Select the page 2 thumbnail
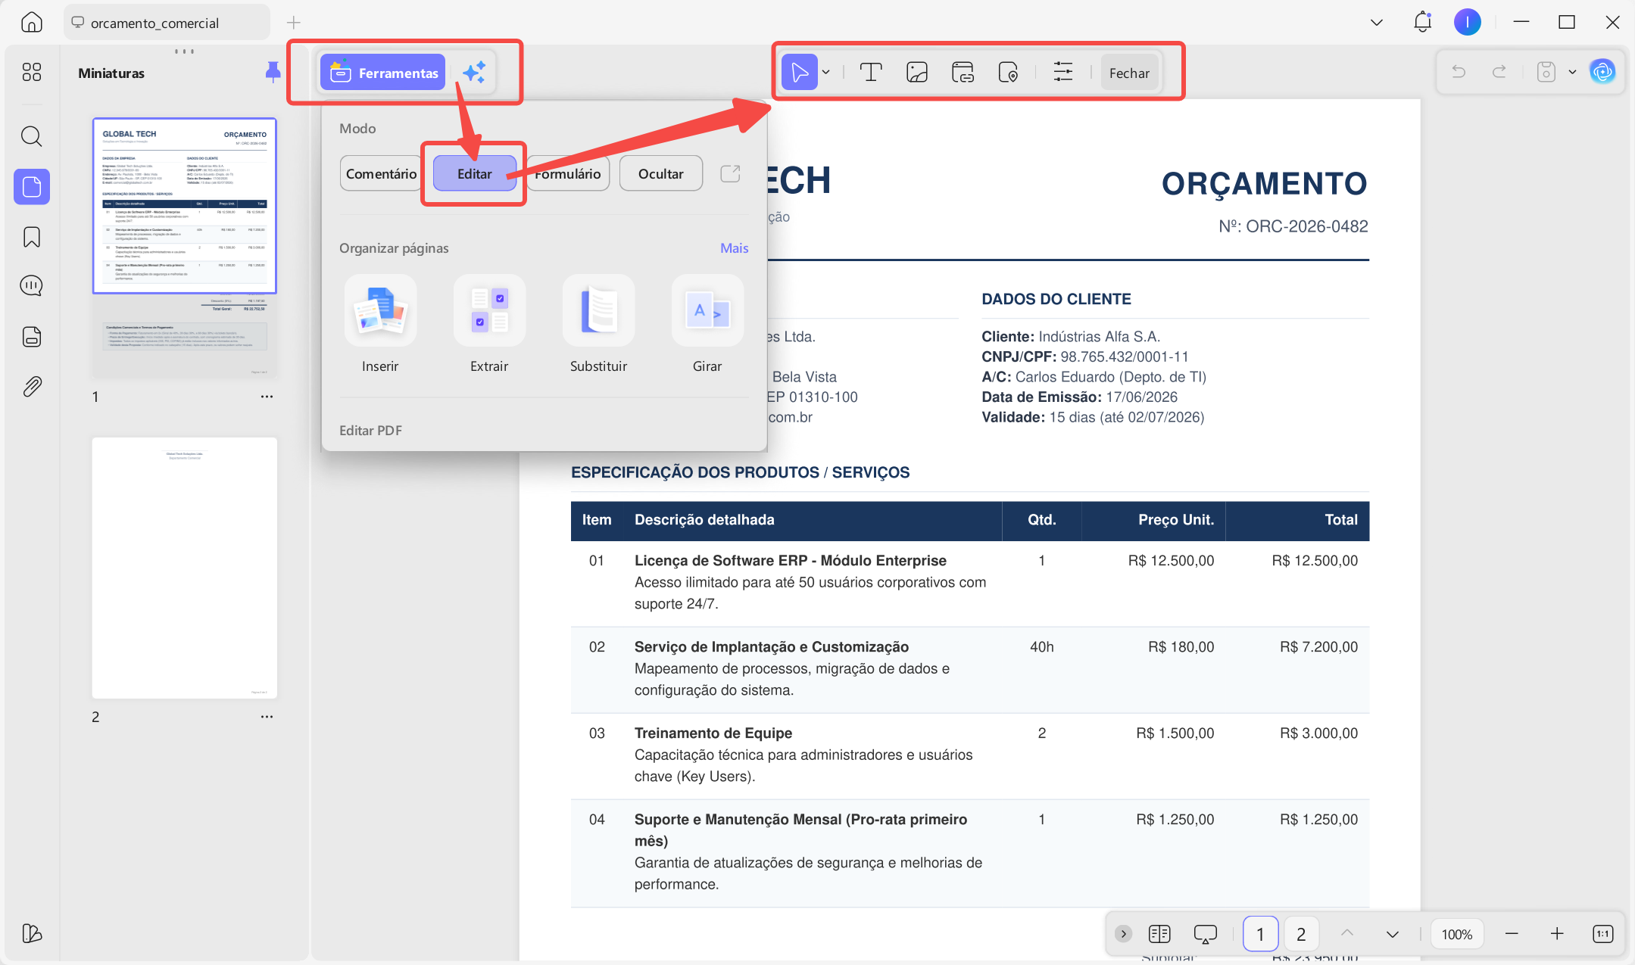 pyautogui.click(x=185, y=568)
